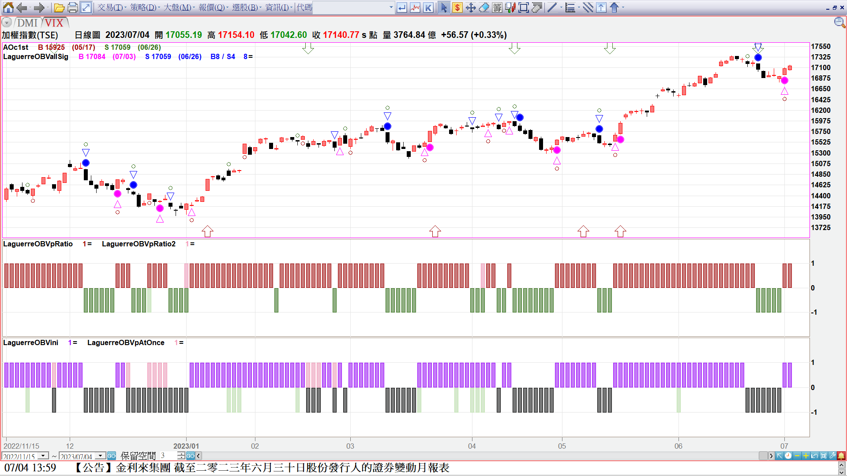
Task: Click the candlestick chart icon
Action: (x=510, y=7)
